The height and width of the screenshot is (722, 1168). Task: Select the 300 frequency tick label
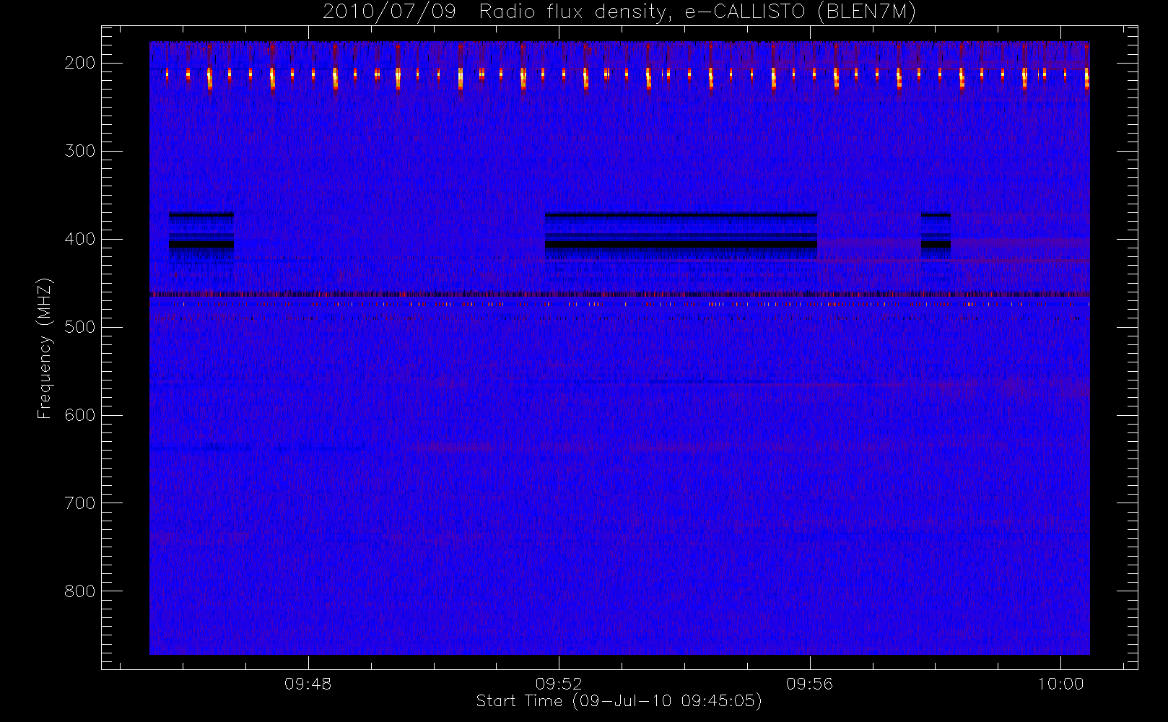79,151
